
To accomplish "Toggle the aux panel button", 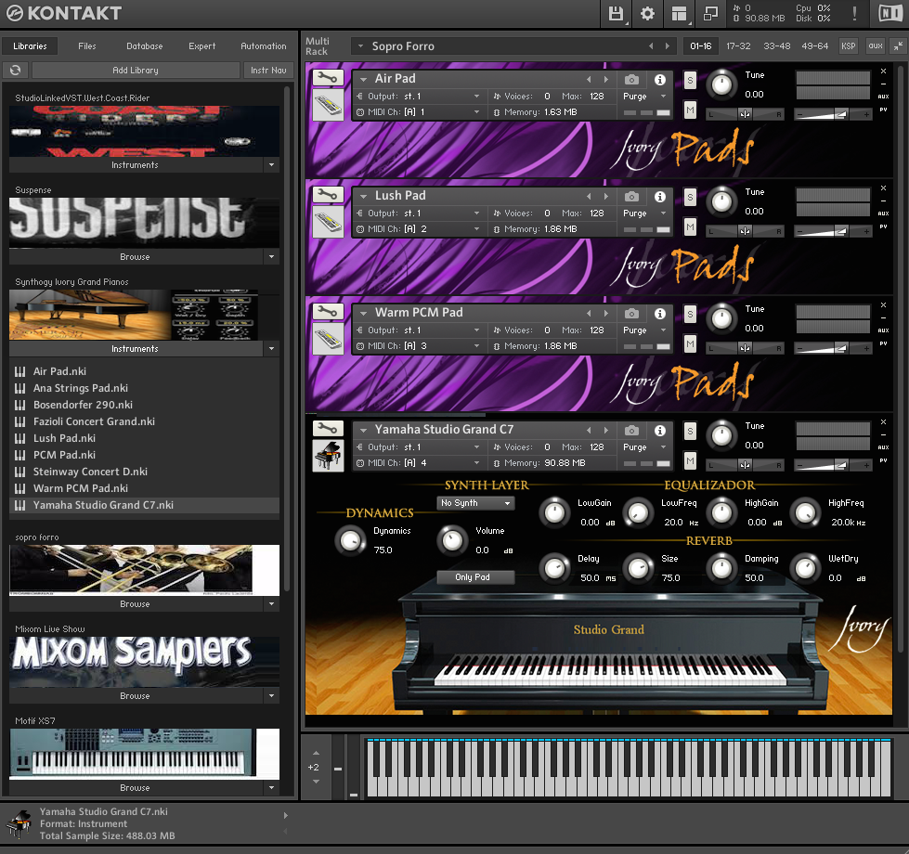I will pyautogui.click(x=876, y=45).
